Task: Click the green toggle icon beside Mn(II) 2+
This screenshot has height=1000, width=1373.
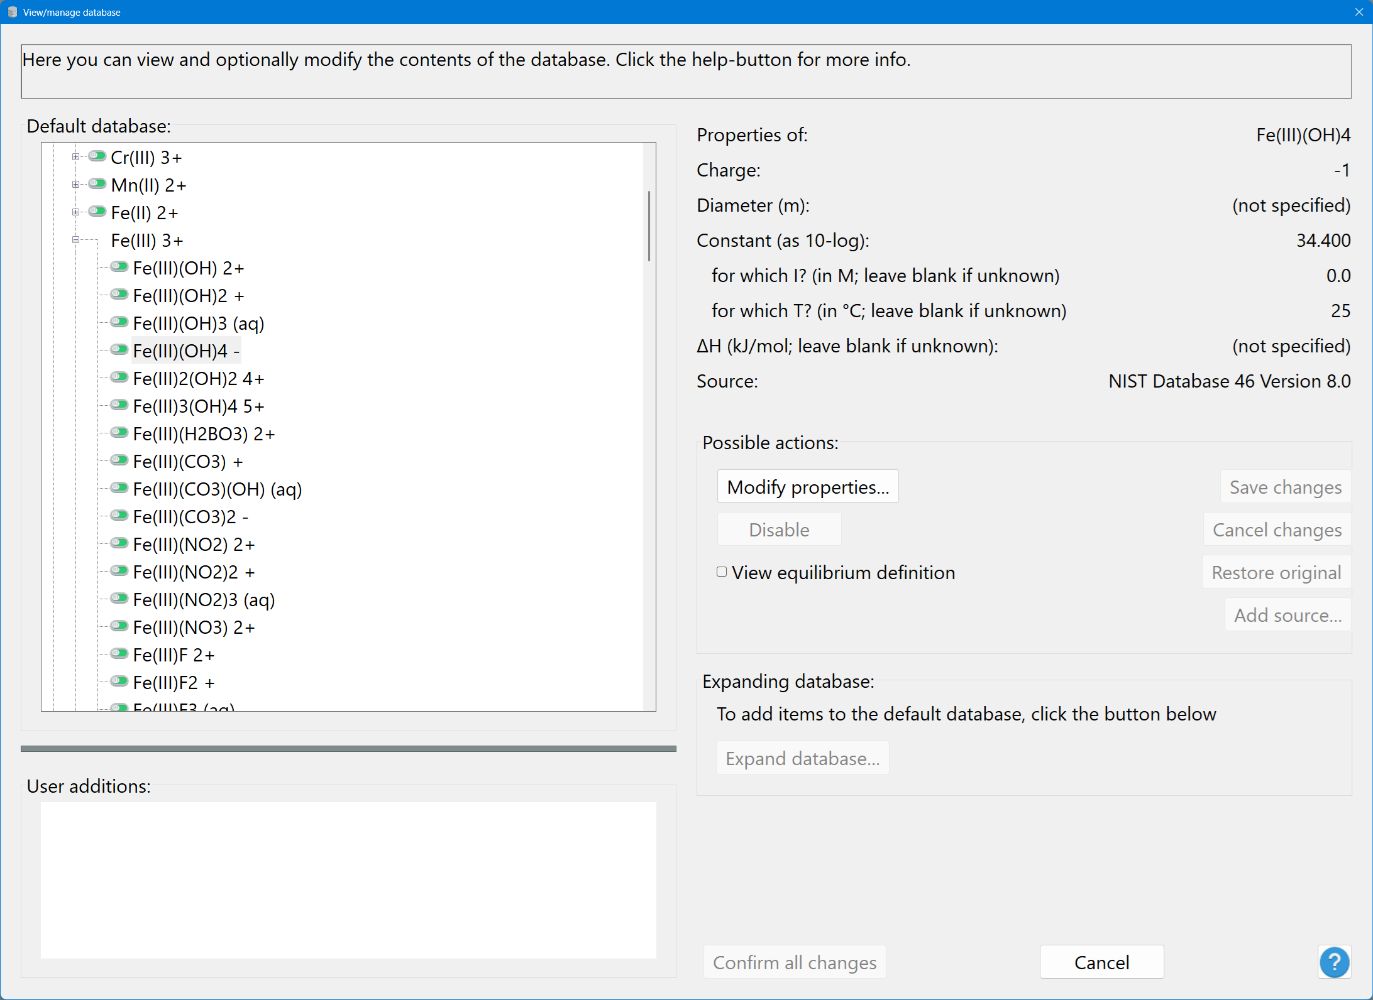Action: 97,183
